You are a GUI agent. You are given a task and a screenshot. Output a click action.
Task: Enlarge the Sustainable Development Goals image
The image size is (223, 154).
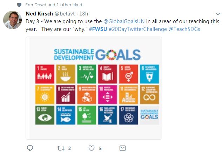[94, 88]
